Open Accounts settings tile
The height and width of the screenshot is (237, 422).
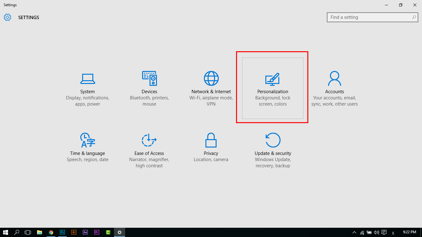335,89
